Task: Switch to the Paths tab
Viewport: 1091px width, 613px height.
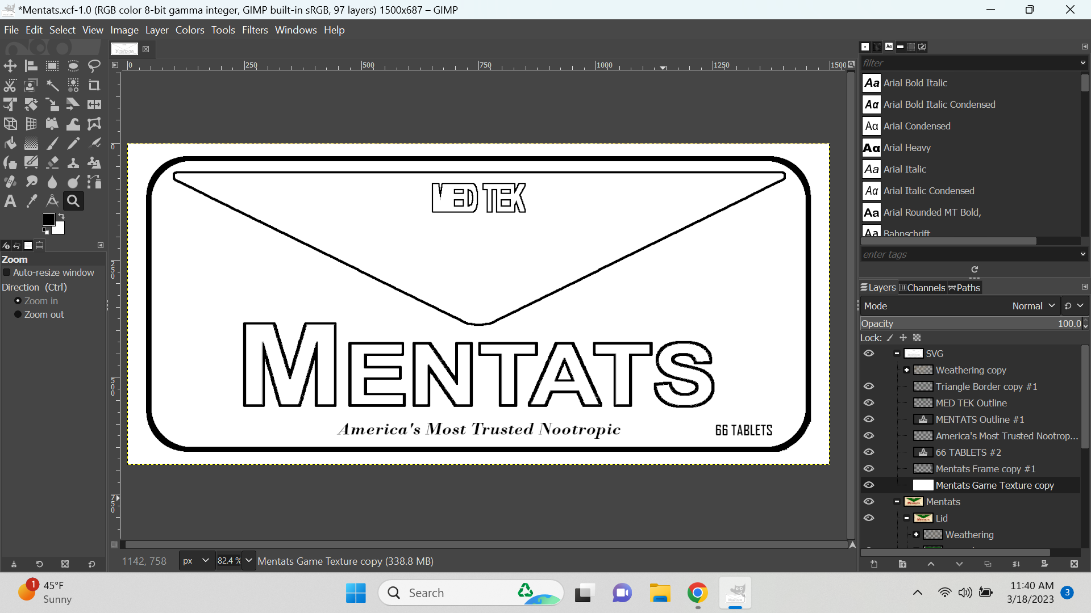Action: (x=964, y=288)
